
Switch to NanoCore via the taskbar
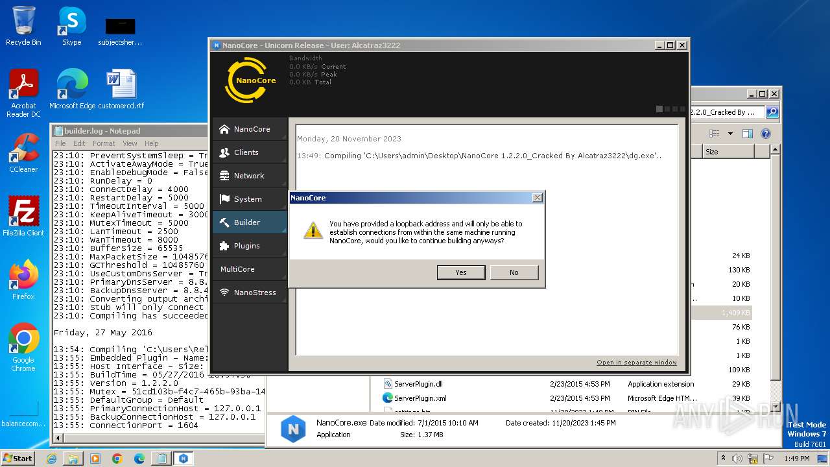pos(184,459)
